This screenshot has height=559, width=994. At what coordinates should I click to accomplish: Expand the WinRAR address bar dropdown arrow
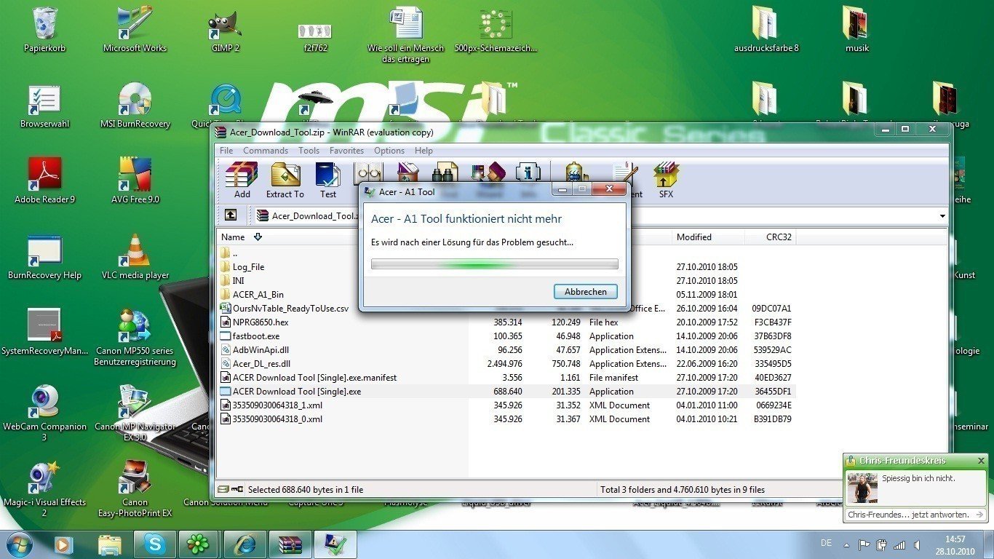(942, 215)
